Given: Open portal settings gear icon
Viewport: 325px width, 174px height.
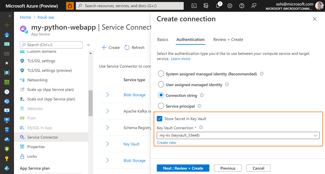Looking at the screenshot, I should [230, 6].
